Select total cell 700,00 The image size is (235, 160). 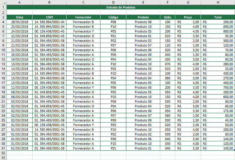tap(218, 87)
